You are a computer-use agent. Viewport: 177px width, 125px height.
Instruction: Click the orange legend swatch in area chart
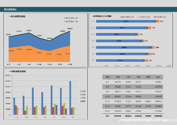pyautogui.click(x=65, y=22)
